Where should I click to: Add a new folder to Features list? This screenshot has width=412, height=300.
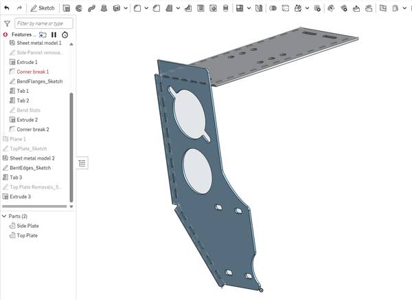[43, 34]
